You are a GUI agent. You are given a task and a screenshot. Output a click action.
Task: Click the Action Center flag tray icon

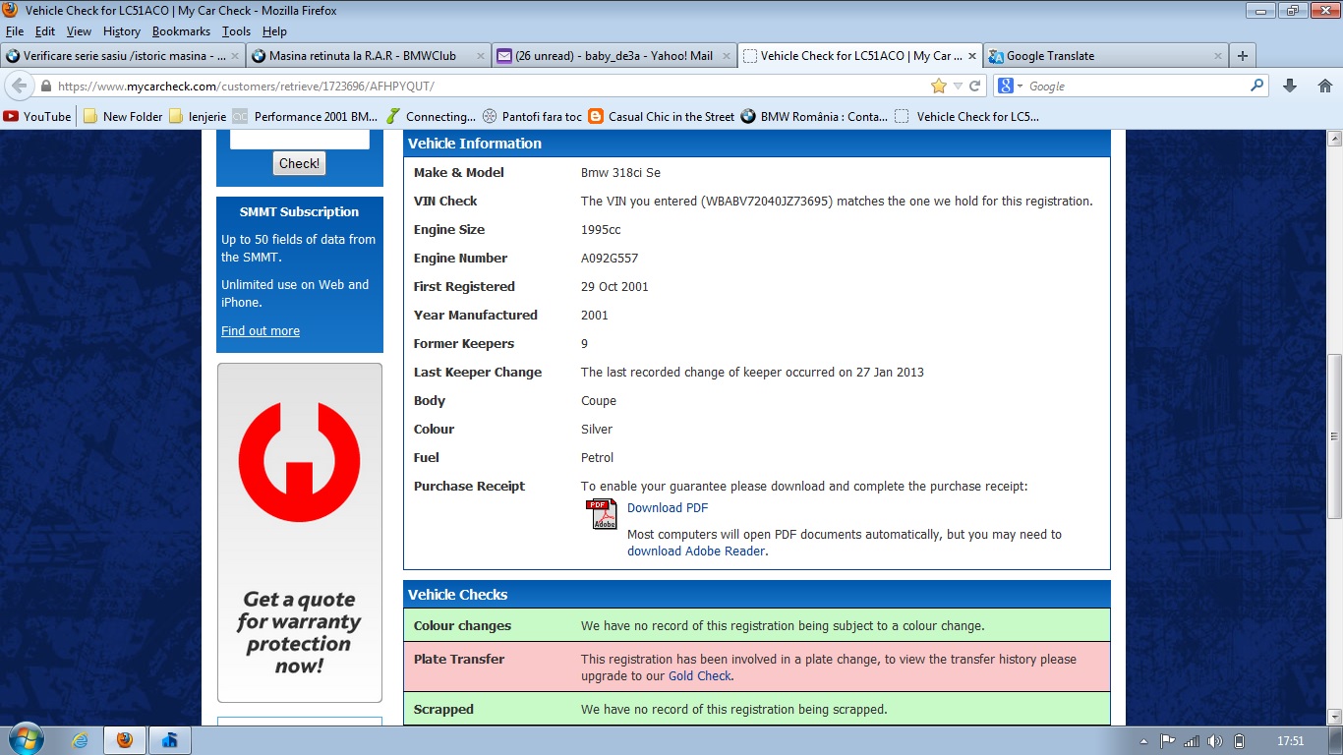(1167, 741)
